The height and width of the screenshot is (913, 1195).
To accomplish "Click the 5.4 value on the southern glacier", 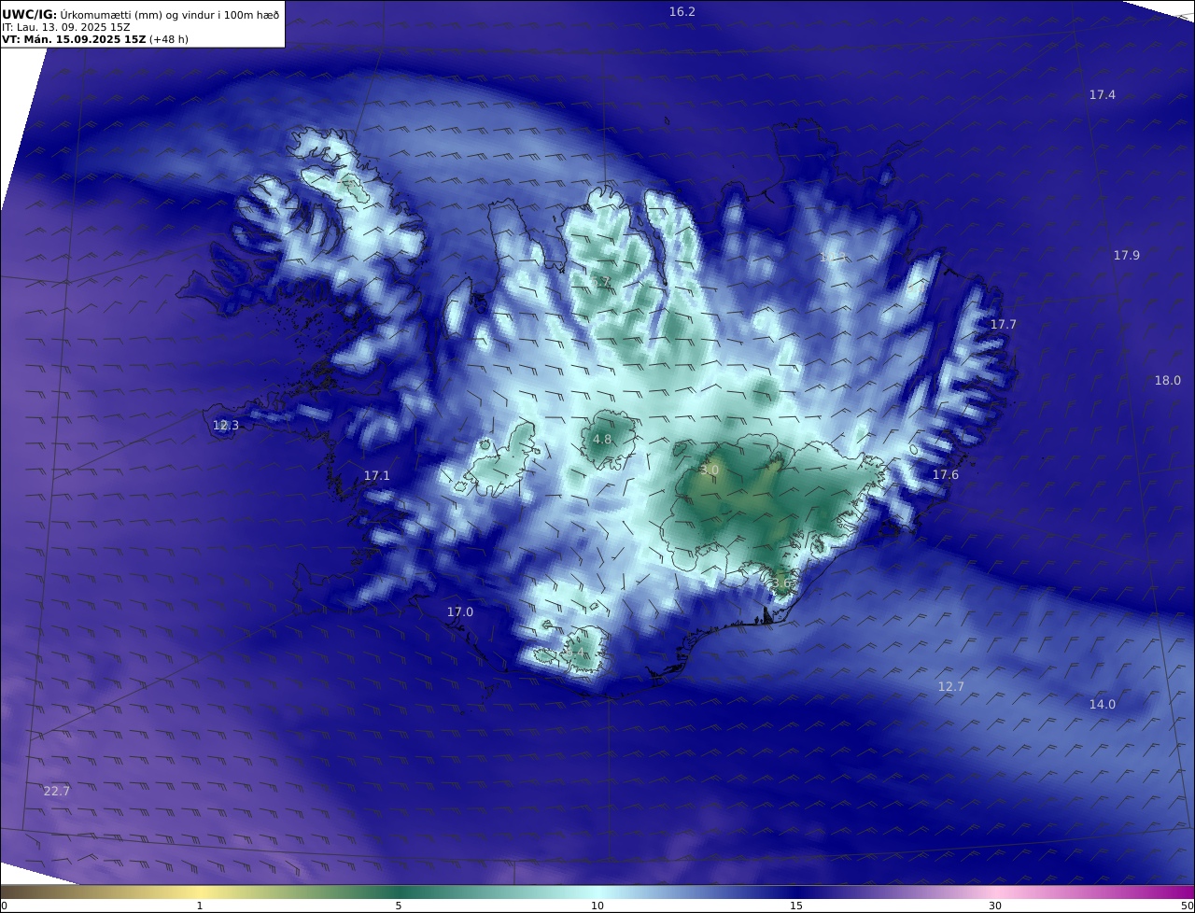I will 576,652.
